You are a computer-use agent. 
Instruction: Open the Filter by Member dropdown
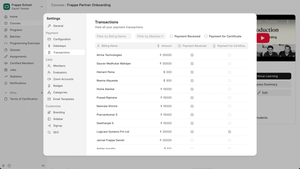pyautogui.click(x=150, y=36)
